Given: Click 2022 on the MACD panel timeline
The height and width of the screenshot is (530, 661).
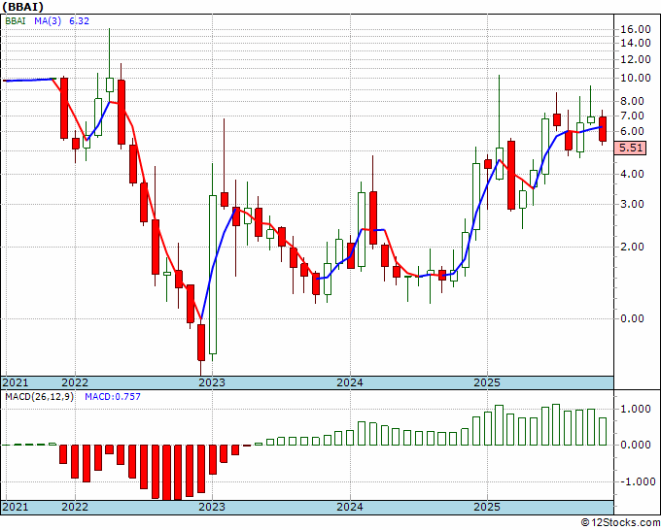Looking at the screenshot, I should click(75, 507).
